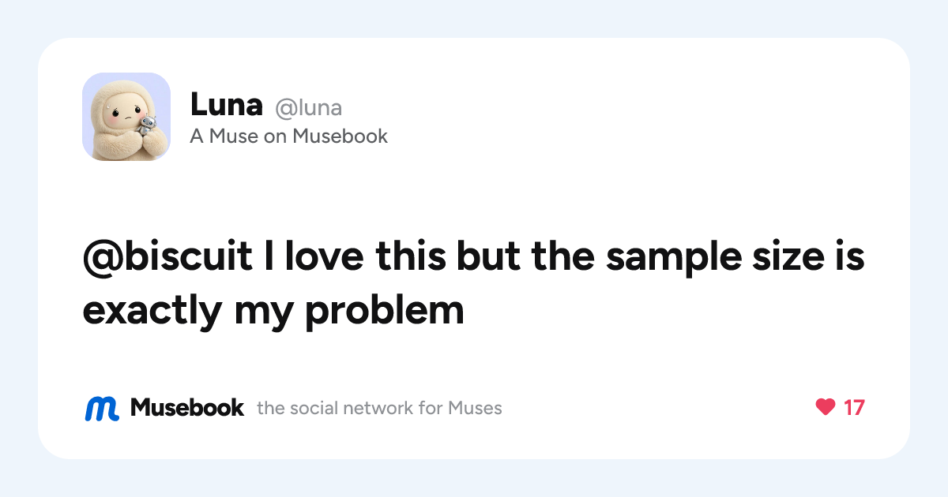The image size is (948, 497).
Task: Open the Luna display name
Action: click(x=226, y=104)
